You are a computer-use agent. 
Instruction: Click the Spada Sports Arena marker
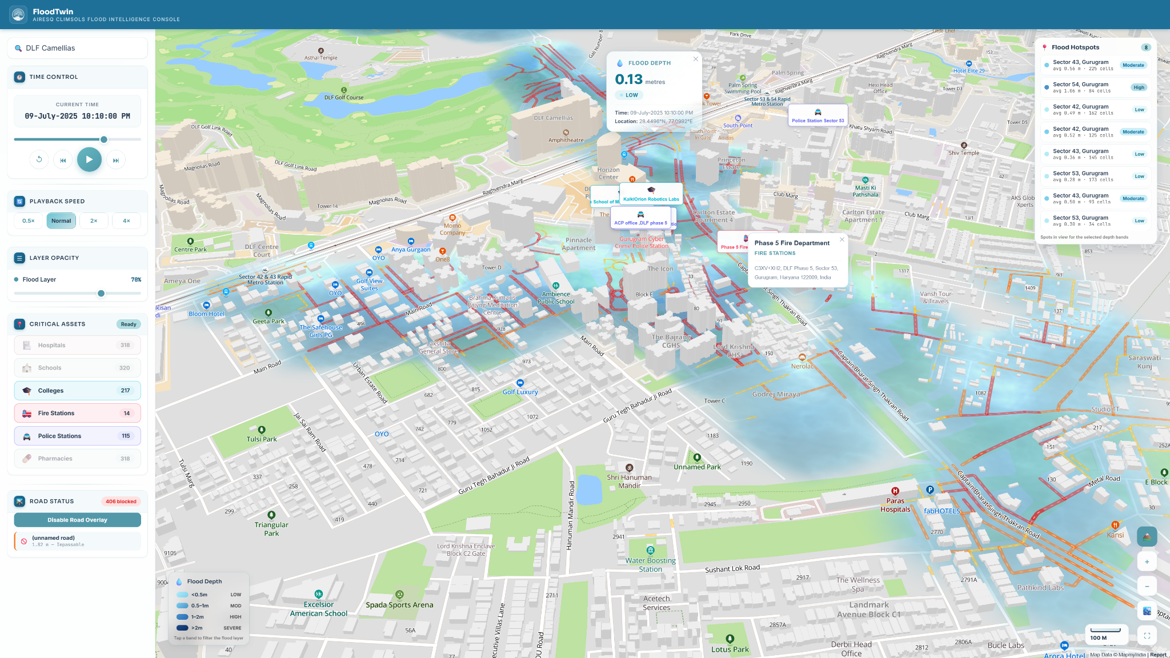point(399,595)
